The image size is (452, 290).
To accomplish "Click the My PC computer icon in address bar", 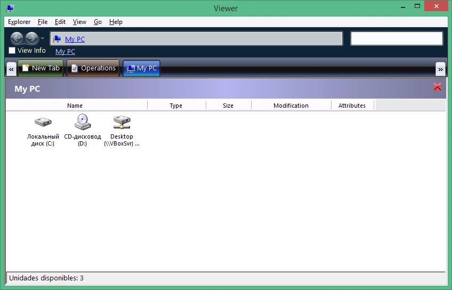I will pyautogui.click(x=58, y=39).
